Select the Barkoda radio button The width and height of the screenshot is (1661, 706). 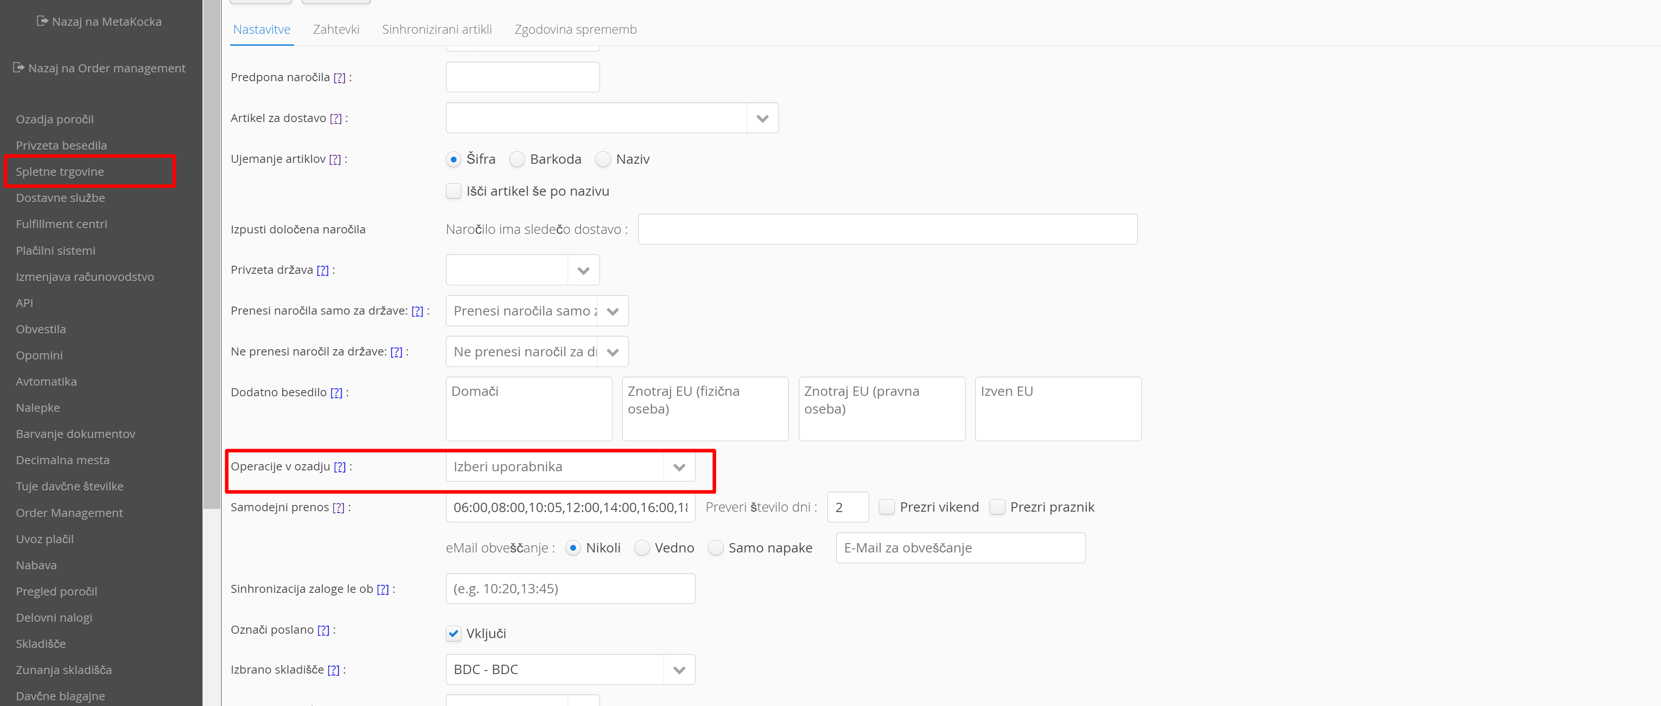517,159
